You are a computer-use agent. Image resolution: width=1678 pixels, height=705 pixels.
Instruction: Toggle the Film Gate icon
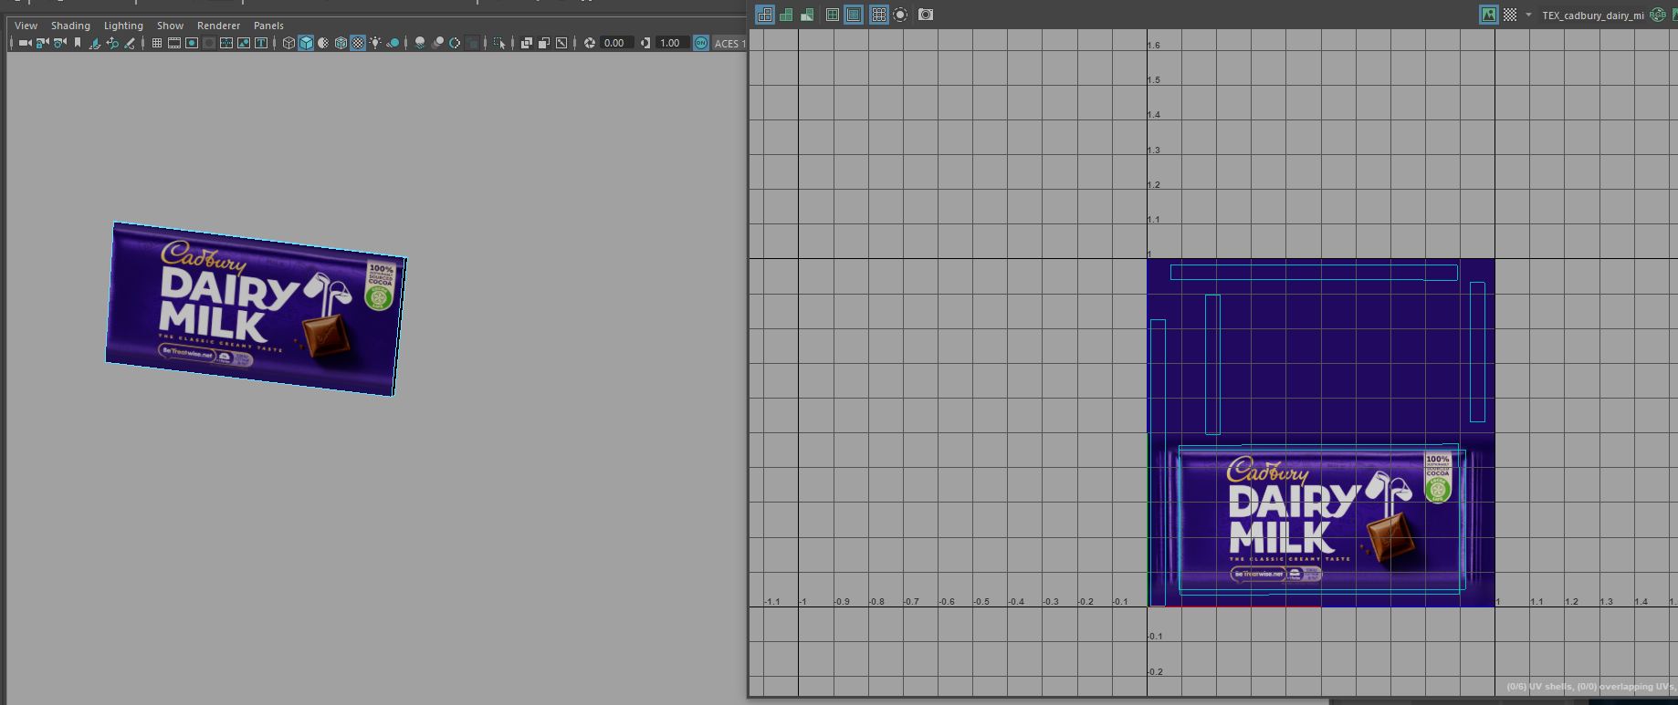click(x=174, y=43)
